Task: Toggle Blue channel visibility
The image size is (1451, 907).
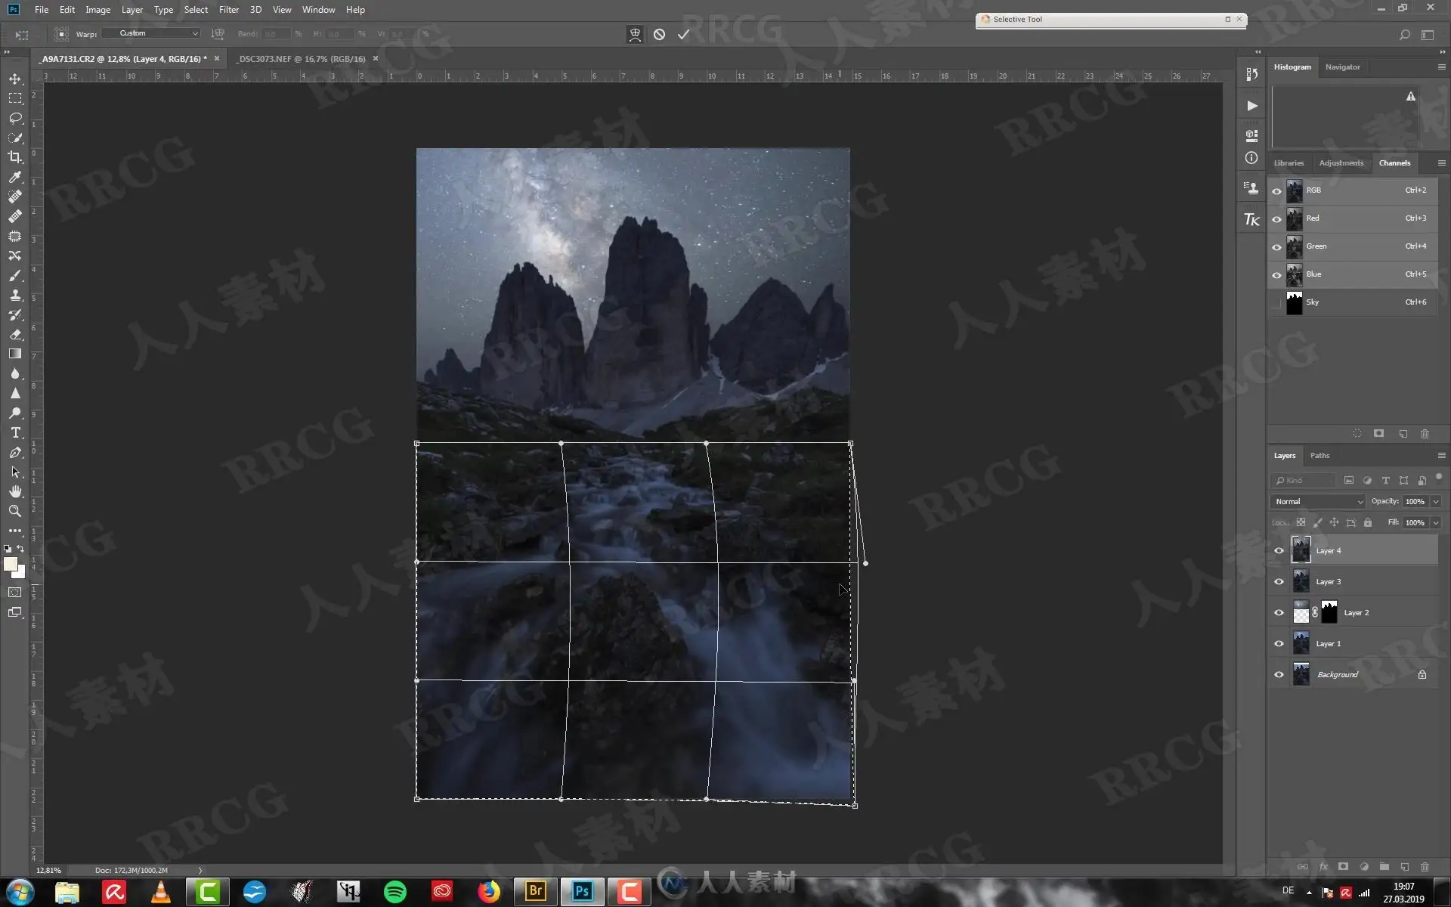Action: pyautogui.click(x=1276, y=275)
